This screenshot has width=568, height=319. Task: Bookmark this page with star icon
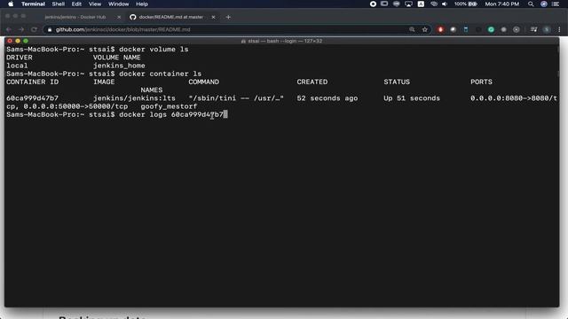[x=425, y=29]
